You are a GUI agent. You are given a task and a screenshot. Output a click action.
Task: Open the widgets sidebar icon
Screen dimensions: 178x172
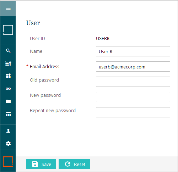[x=8, y=76]
